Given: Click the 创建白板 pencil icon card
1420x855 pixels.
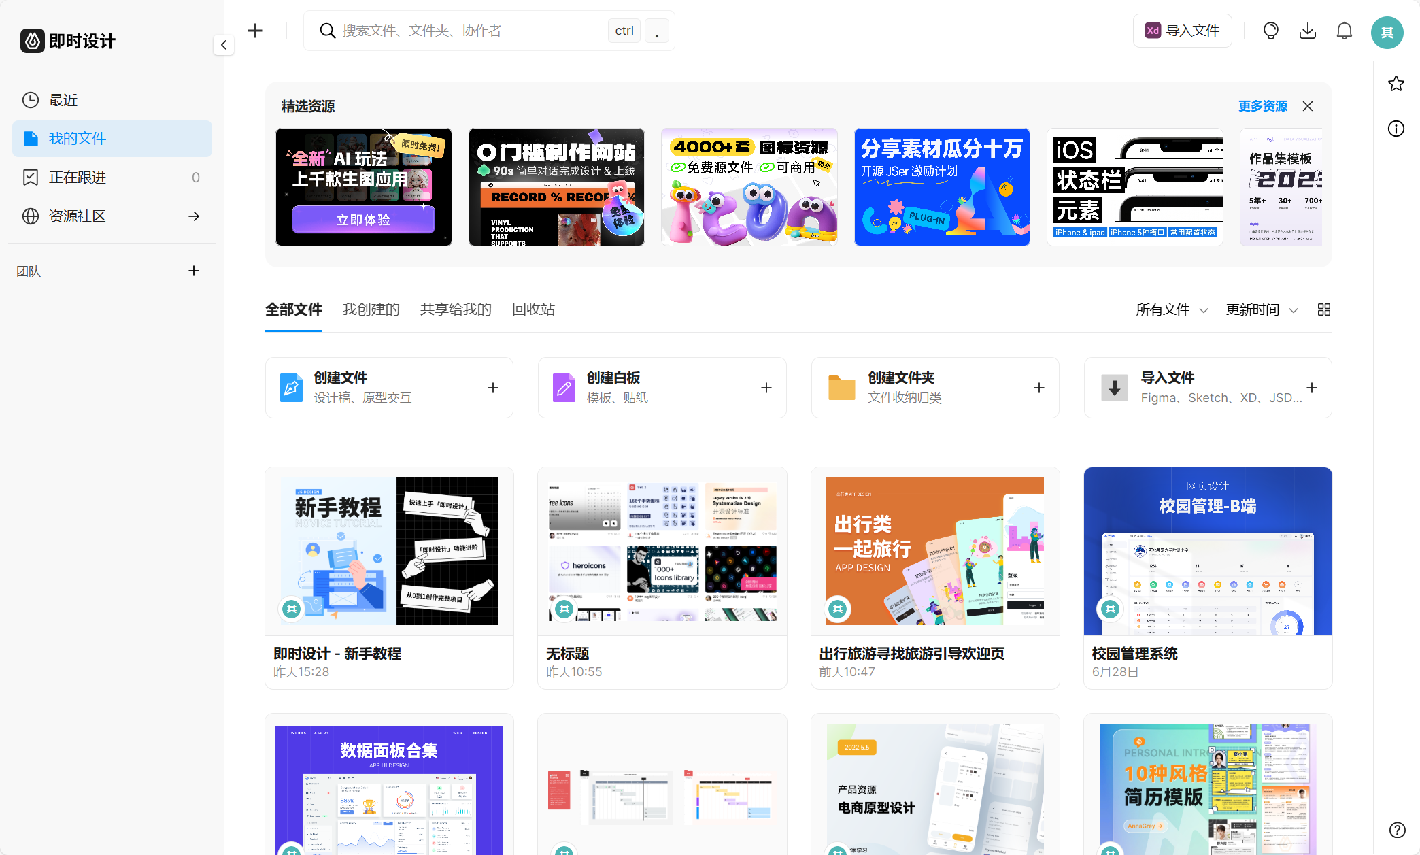Looking at the screenshot, I should [564, 387].
